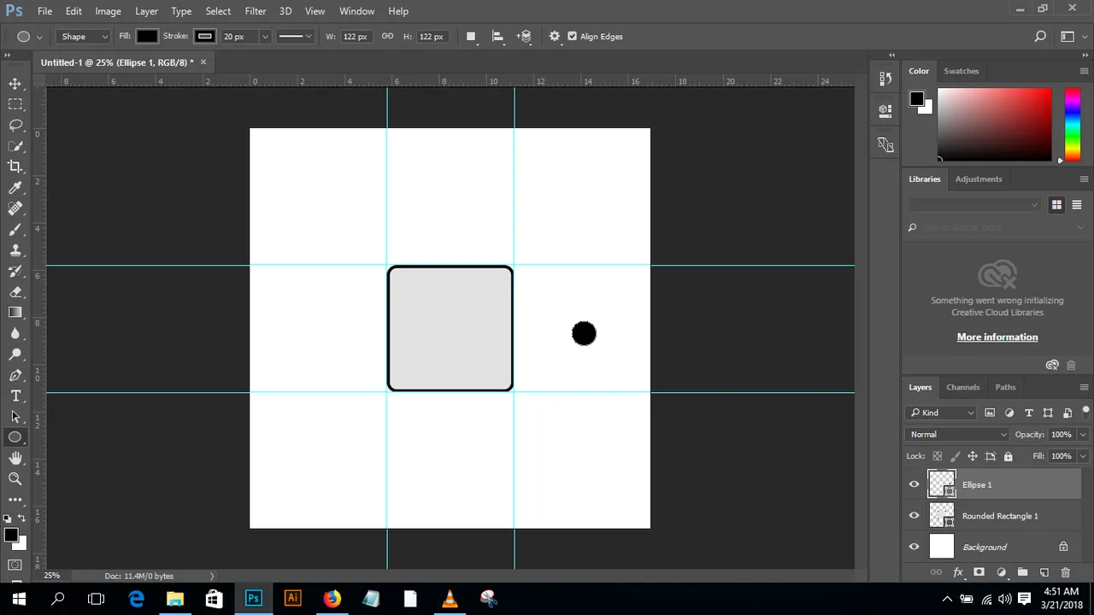This screenshot has width=1094, height=615.
Task: Open the Fill color swatch
Action: 147,36
